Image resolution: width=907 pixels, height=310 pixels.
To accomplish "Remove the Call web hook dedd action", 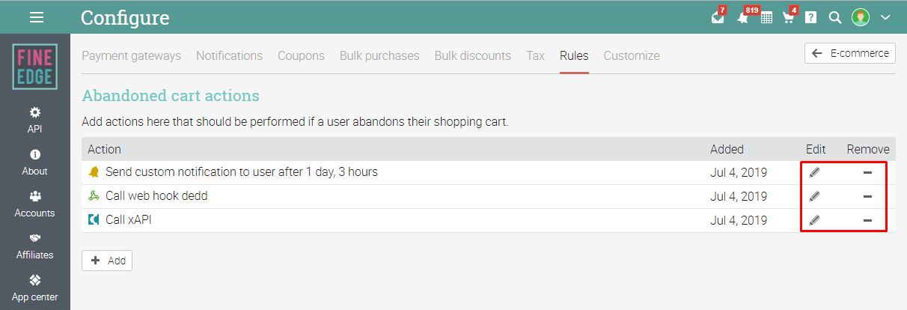I will click(868, 197).
